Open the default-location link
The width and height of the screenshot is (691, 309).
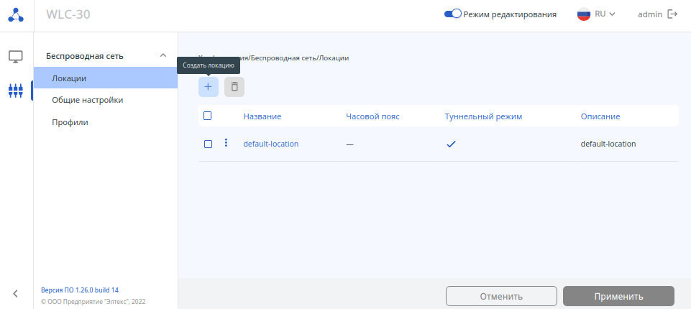pos(270,144)
